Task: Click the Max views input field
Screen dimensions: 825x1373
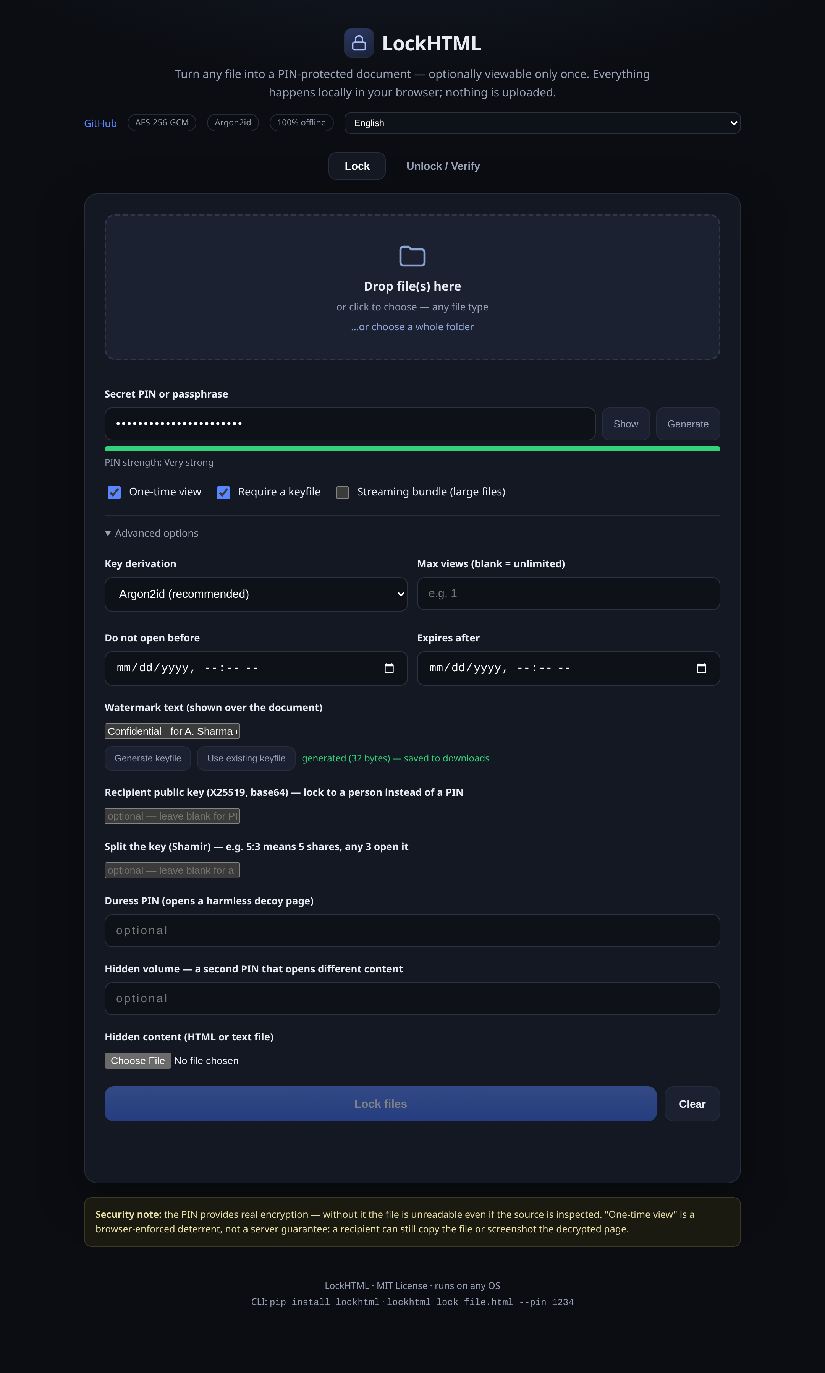Action: [568, 594]
